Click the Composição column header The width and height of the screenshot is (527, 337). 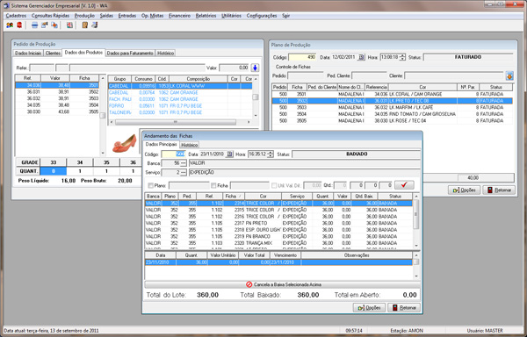coord(199,79)
